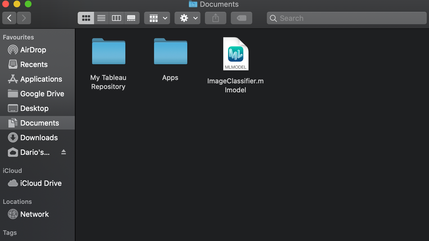Open the group-by dropdown
The height and width of the screenshot is (241, 429).
coord(157,18)
